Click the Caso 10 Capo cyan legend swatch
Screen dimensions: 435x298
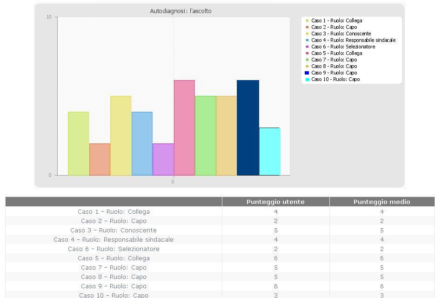click(307, 80)
